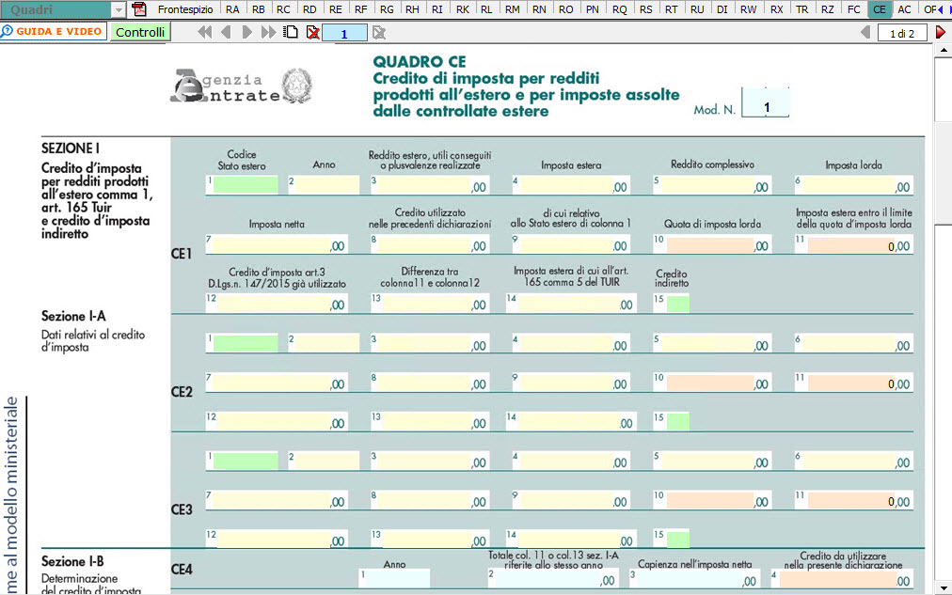This screenshot has width=952, height=595.
Task: Click CE1 Imposta lorda column 6 field
Action: [x=853, y=185]
